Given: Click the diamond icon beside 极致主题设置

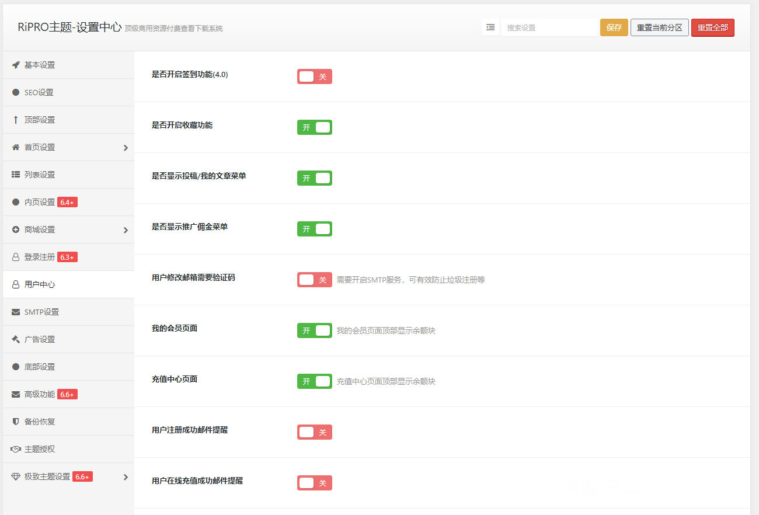Looking at the screenshot, I should [16, 476].
